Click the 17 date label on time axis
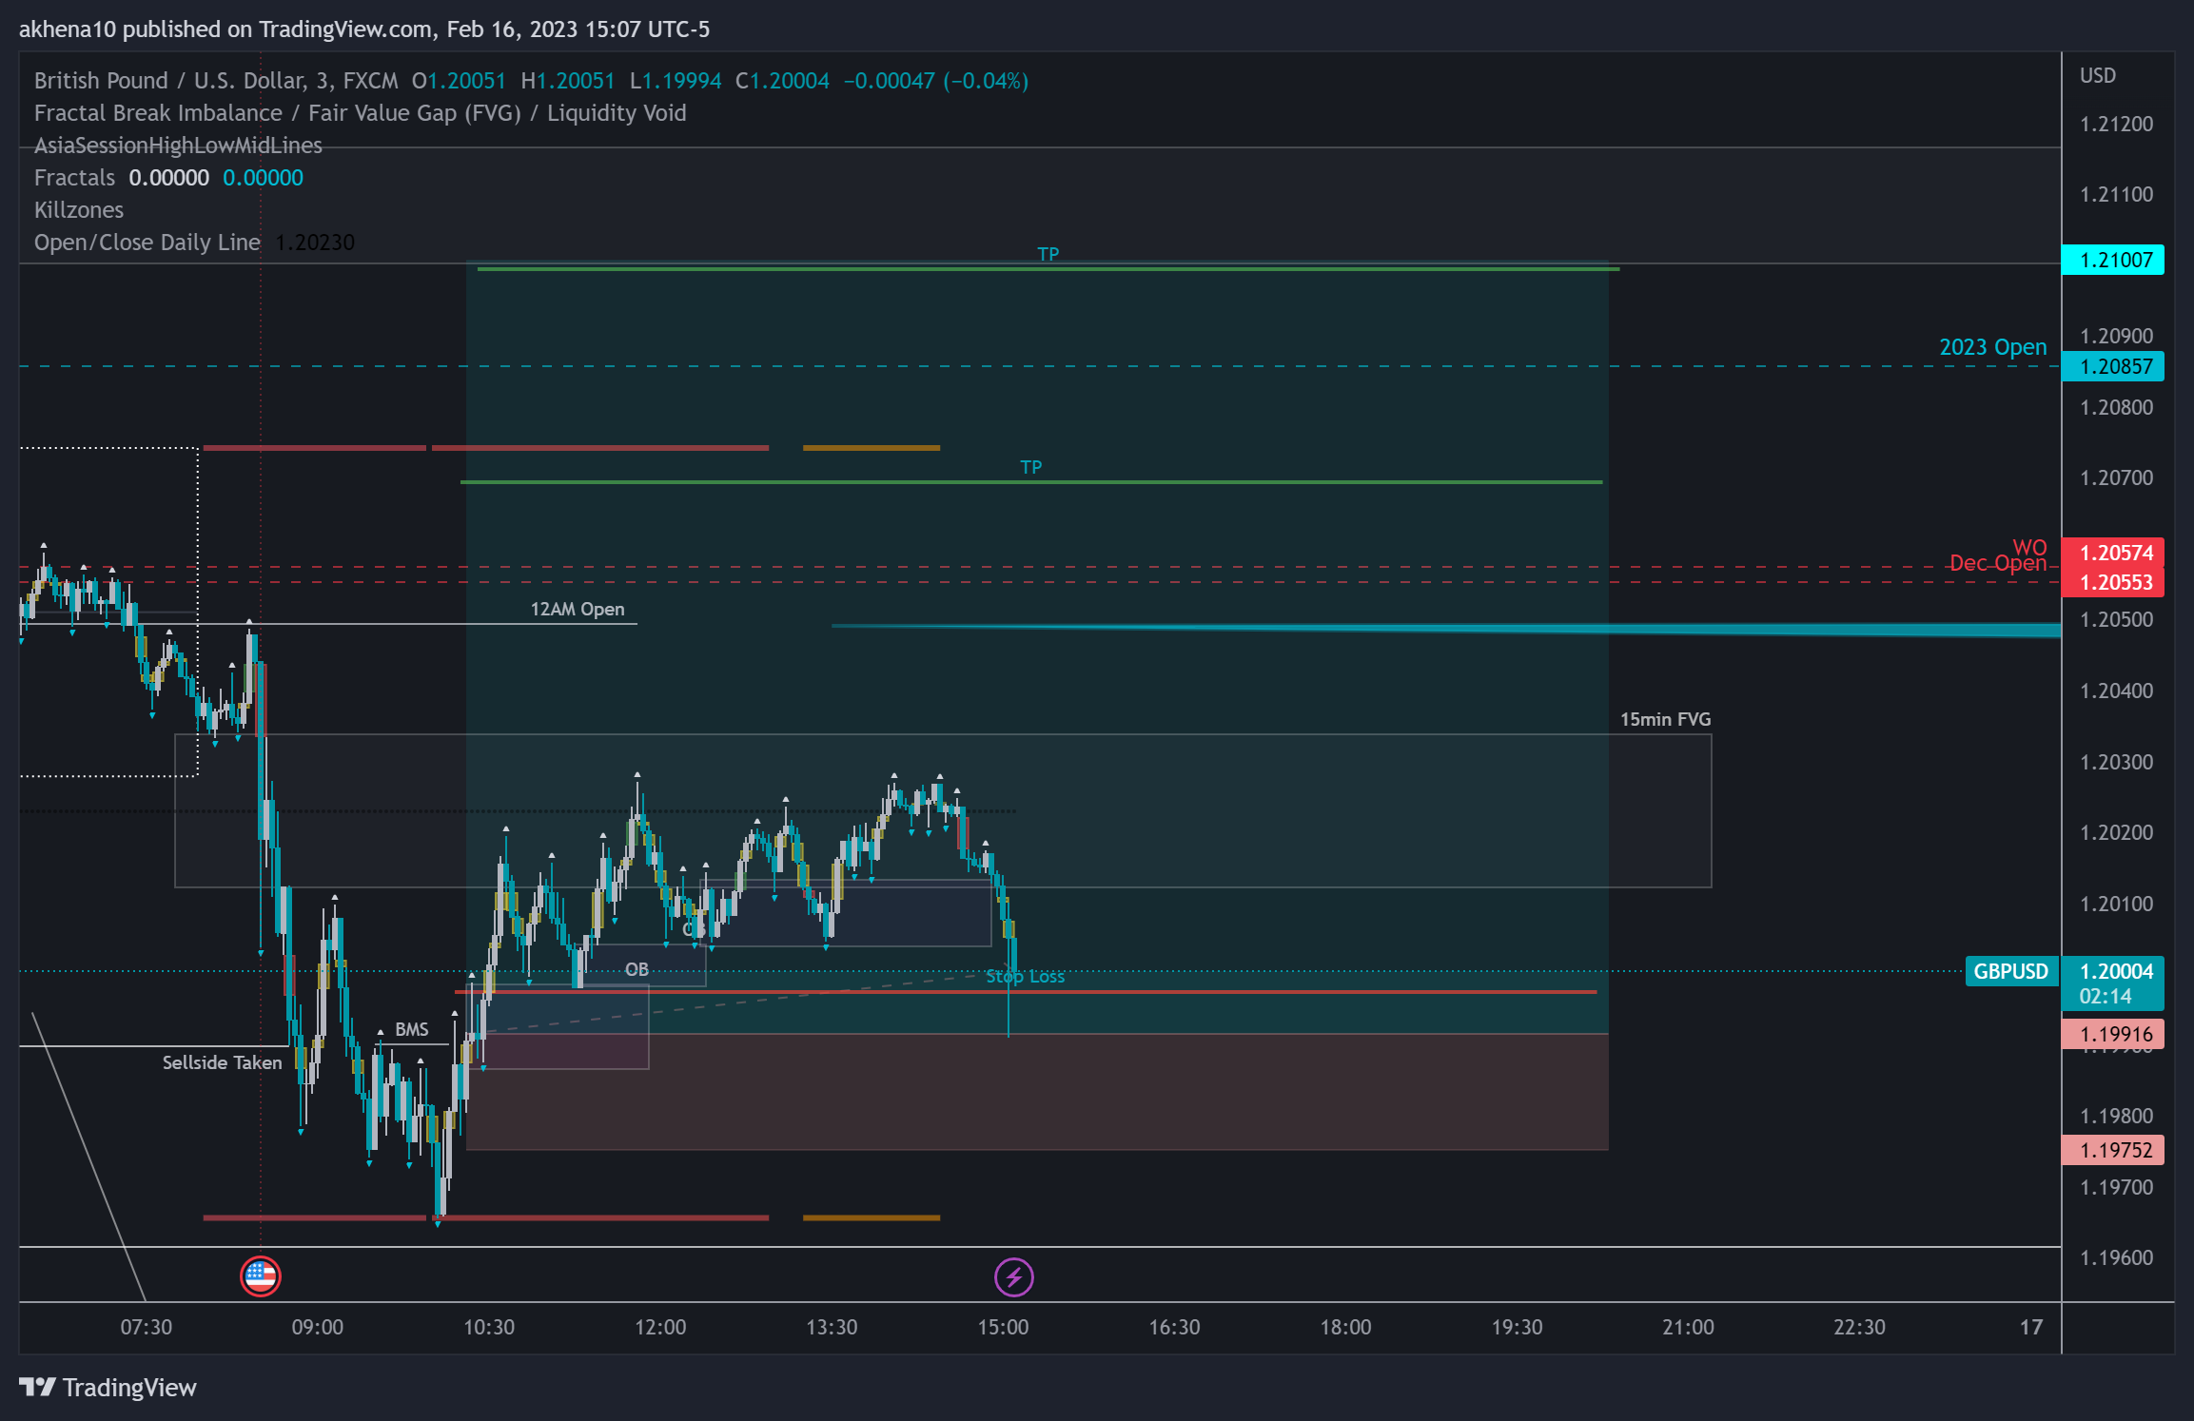This screenshot has height=1421, width=2194. pos(2031,1327)
